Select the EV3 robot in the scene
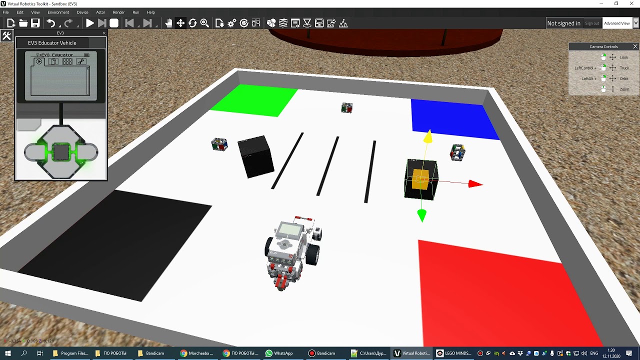 tap(293, 253)
